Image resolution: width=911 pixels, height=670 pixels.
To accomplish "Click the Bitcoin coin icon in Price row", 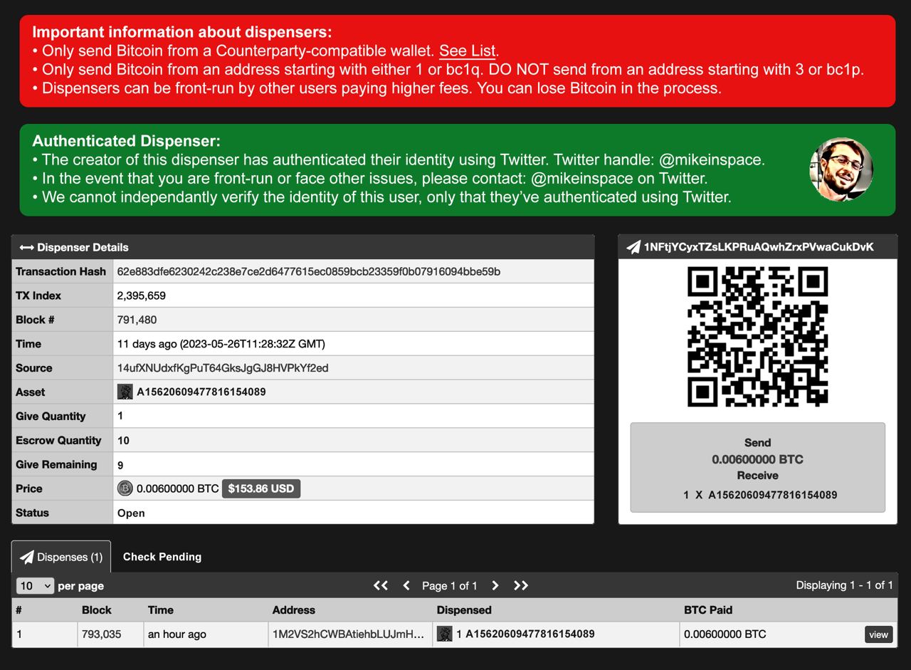I will [x=125, y=488].
